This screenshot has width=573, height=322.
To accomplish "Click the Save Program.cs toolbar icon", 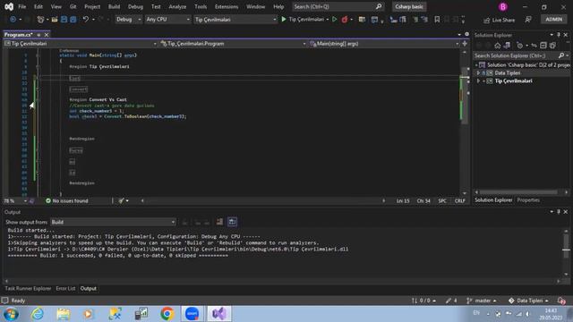I will pos(64,20).
